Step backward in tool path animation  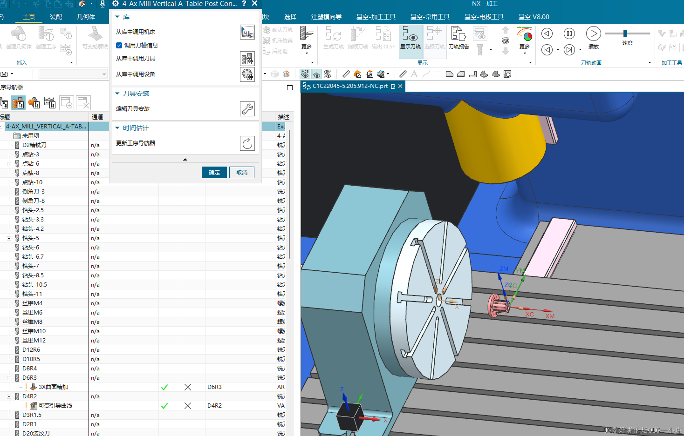(x=547, y=34)
